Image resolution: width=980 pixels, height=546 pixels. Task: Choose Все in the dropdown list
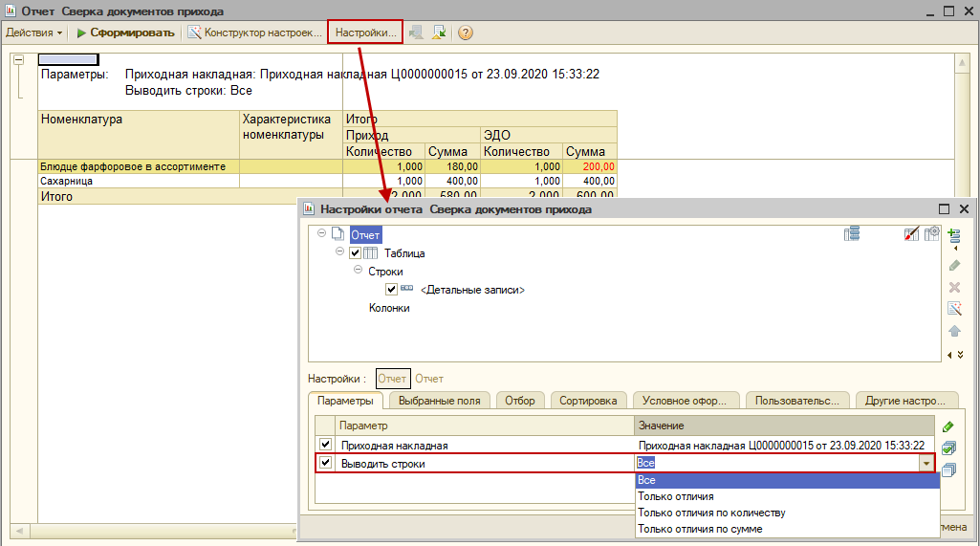click(788, 480)
